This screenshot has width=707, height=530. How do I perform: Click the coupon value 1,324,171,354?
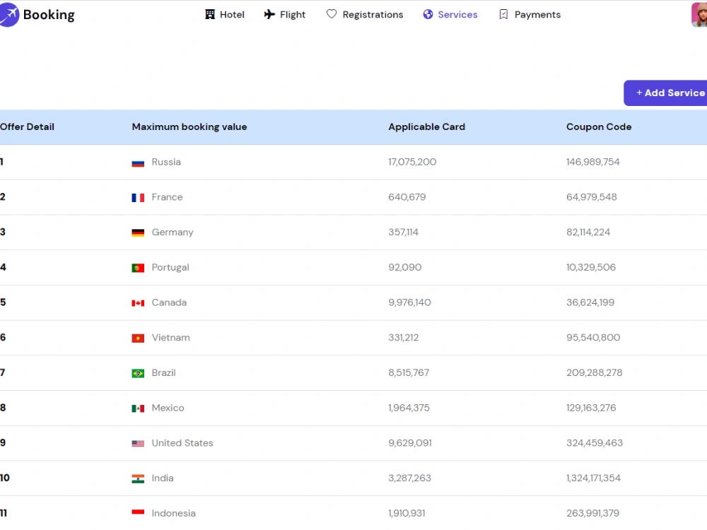pos(593,478)
